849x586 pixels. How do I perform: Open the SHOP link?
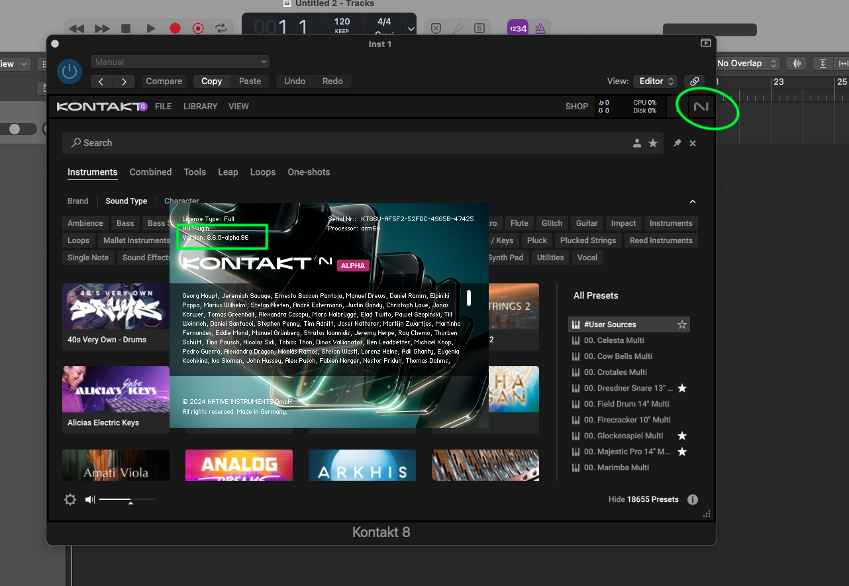coord(576,107)
